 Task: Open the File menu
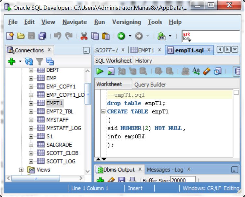[x=13, y=22]
